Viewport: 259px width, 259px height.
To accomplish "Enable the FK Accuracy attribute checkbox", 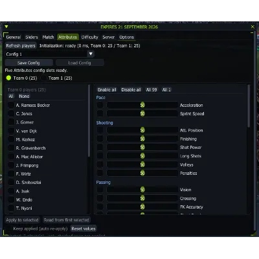I will (100, 207).
